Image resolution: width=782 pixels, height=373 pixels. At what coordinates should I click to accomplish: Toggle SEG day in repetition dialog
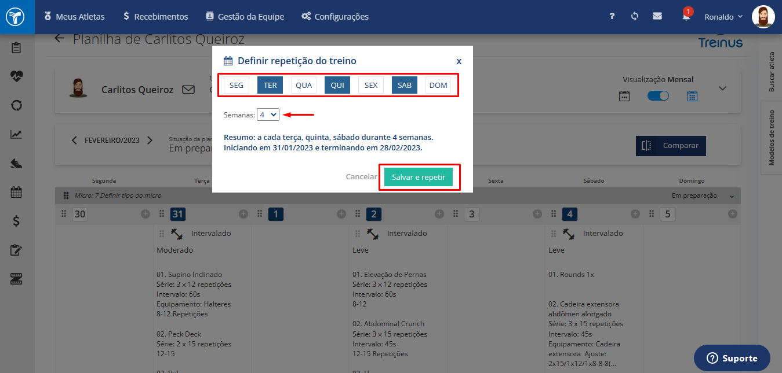(237, 85)
